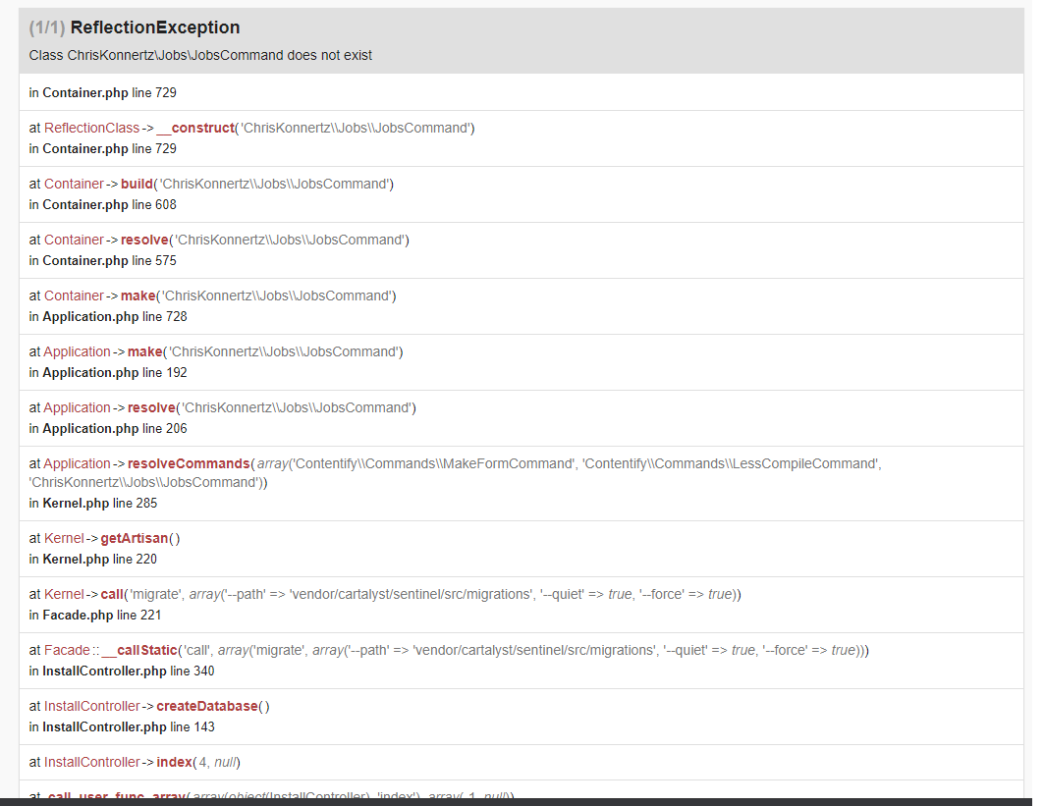This screenshot has width=1044, height=806.
Task: Click the ReflectionClass class name link
Action: (x=92, y=127)
